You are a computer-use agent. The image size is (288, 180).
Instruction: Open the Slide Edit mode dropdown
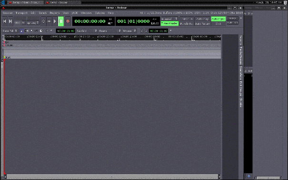[10, 31]
